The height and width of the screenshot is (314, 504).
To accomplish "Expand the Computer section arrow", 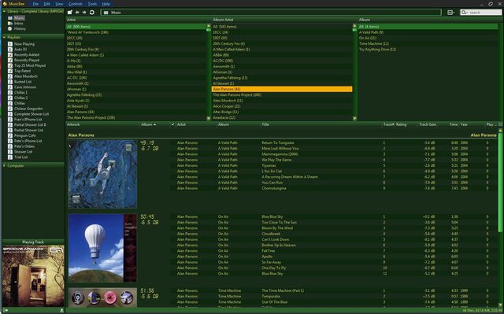I will [4, 166].
